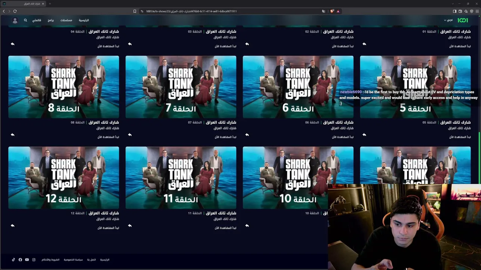Open the TikTok link in footer

14,259
